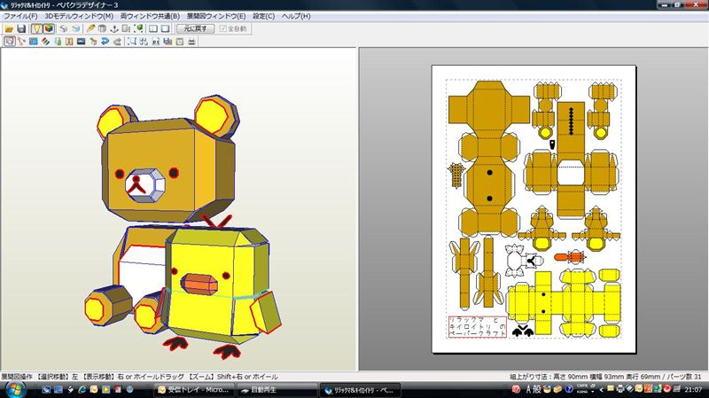Switch to single-pane window layout icon
This screenshot has width=709, height=398.
[165, 28]
